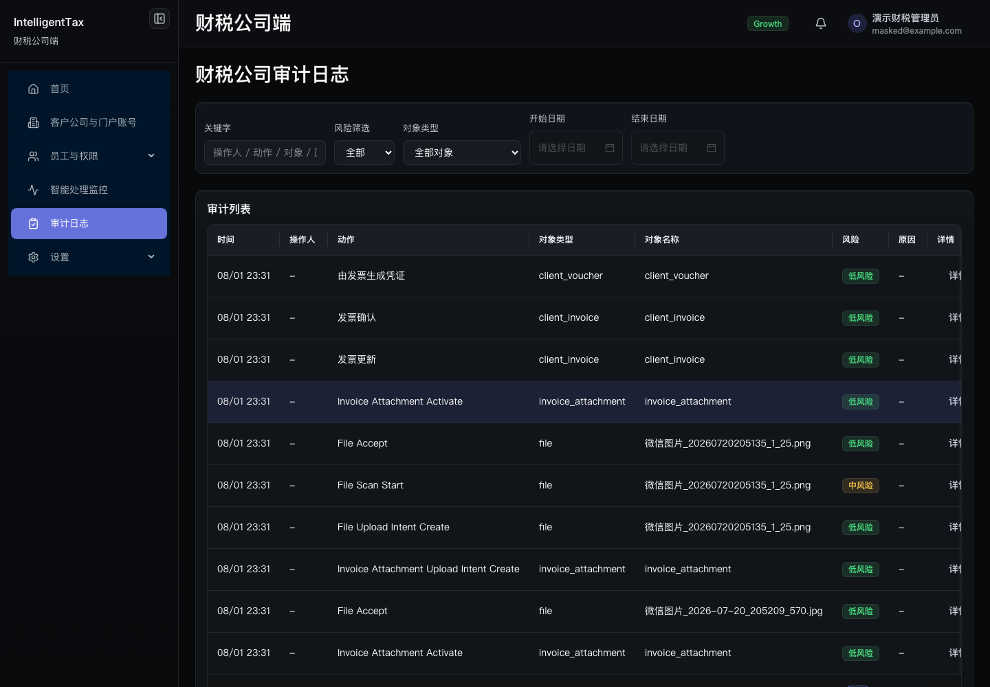This screenshot has width=990, height=687.
Task: Click calendar icon in 结束日期 field
Action: pyautogui.click(x=712, y=148)
